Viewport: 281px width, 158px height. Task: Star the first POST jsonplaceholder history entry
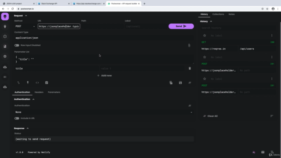point(205,57)
